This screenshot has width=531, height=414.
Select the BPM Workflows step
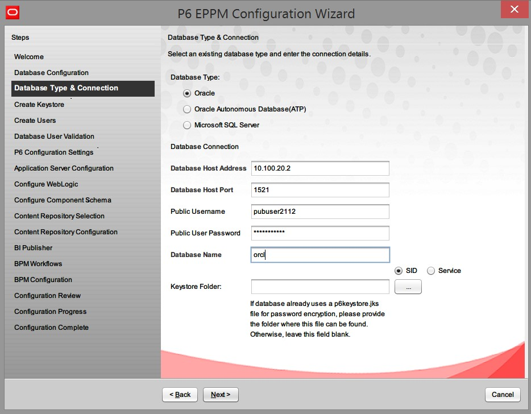pyautogui.click(x=38, y=263)
